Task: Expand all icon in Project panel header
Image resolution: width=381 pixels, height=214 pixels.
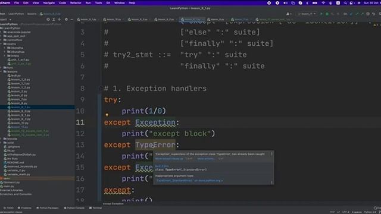Action: [54, 20]
